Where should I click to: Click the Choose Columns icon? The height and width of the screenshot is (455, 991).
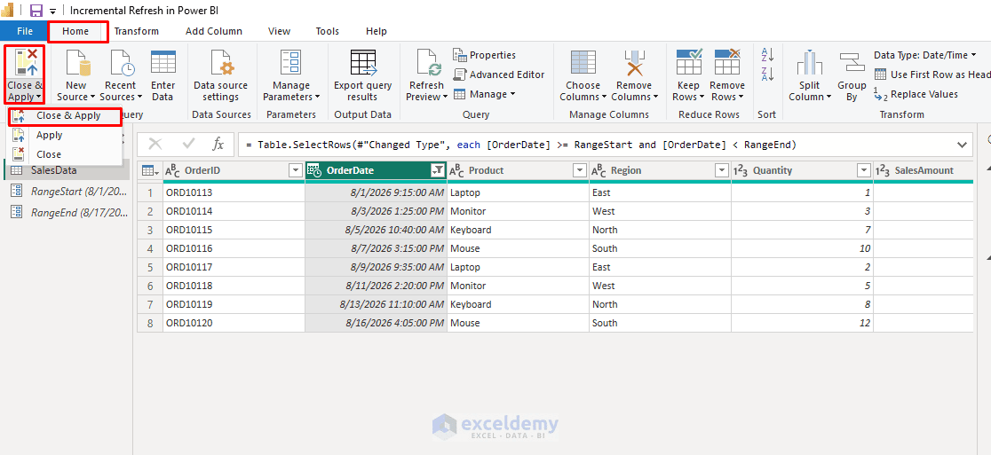point(583,62)
